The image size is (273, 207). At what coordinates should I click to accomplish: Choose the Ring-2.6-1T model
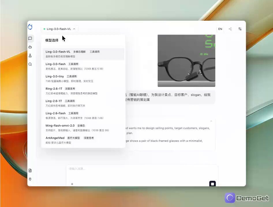pos(83,91)
